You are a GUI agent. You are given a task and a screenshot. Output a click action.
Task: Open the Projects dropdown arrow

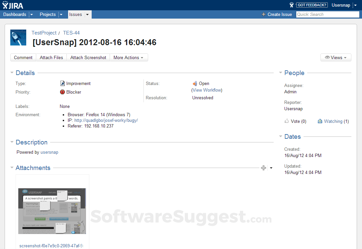[61, 15]
